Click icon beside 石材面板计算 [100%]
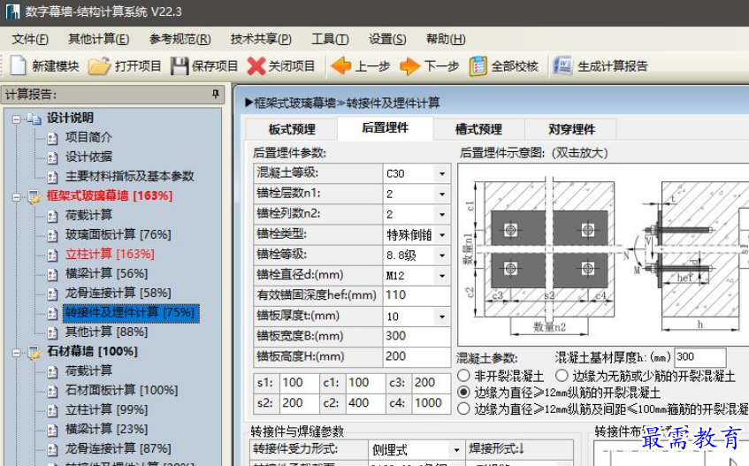 (x=52, y=391)
